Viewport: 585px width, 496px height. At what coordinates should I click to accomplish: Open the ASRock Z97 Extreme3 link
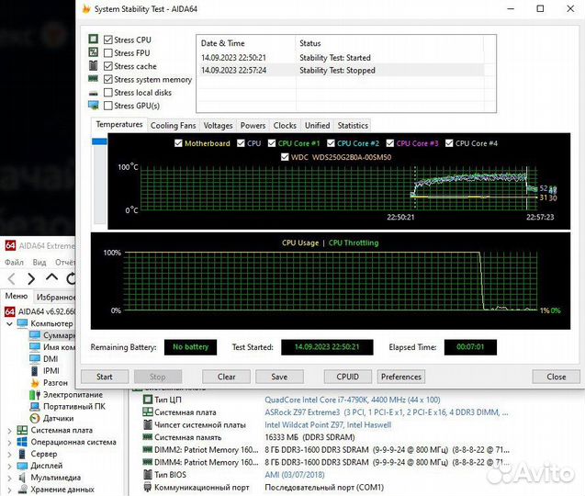(386, 412)
